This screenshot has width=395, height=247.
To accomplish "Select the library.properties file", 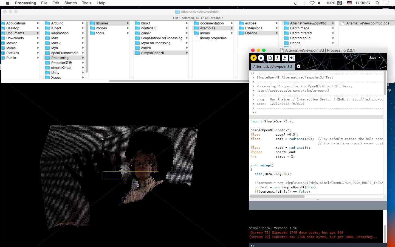I will click(213, 38).
